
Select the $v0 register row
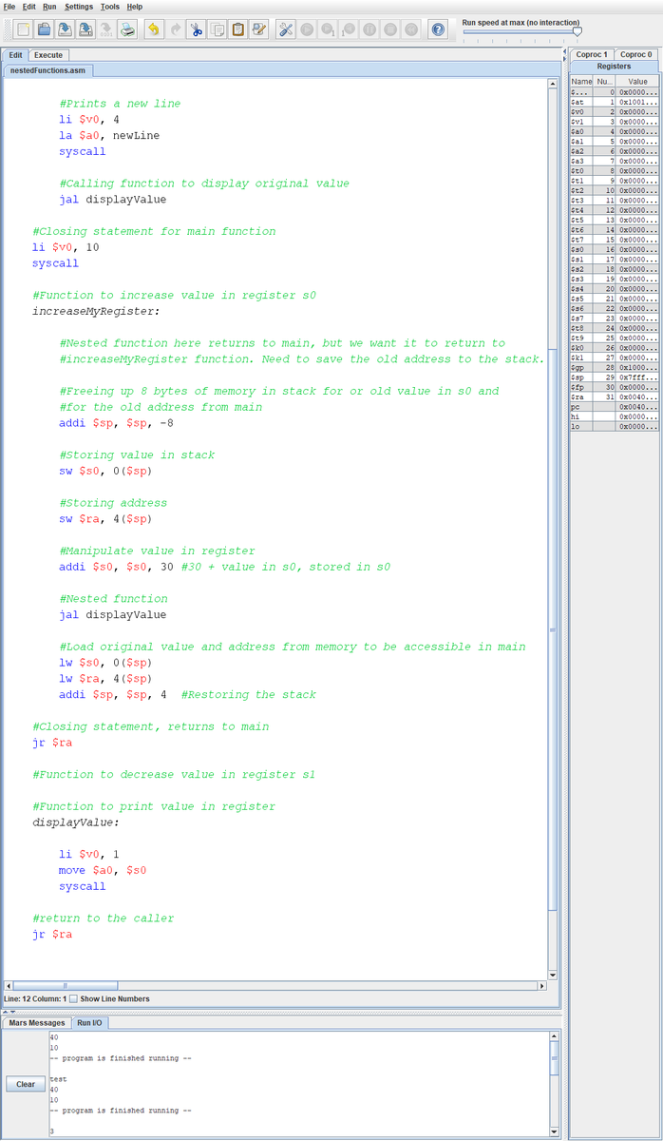tap(614, 111)
